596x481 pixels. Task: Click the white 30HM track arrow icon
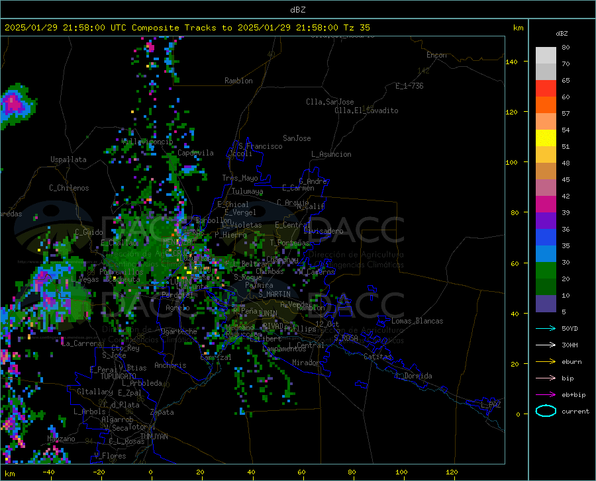[x=546, y=345]
